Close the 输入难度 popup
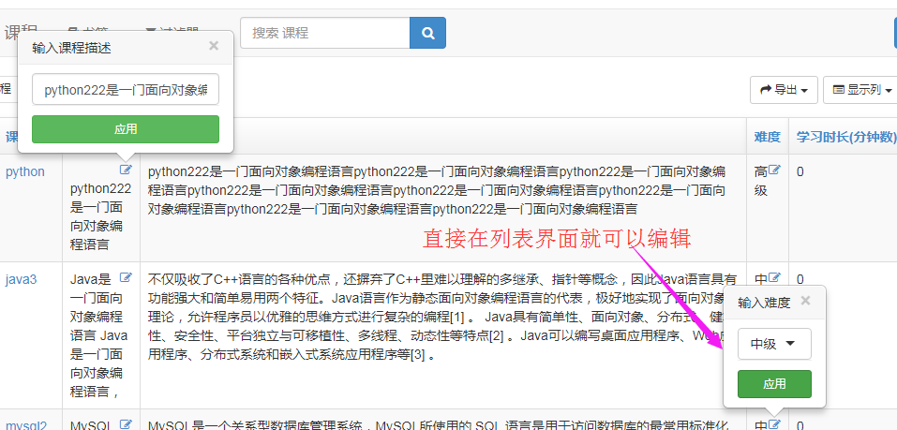The image size is (897, 430). [805, 301]
